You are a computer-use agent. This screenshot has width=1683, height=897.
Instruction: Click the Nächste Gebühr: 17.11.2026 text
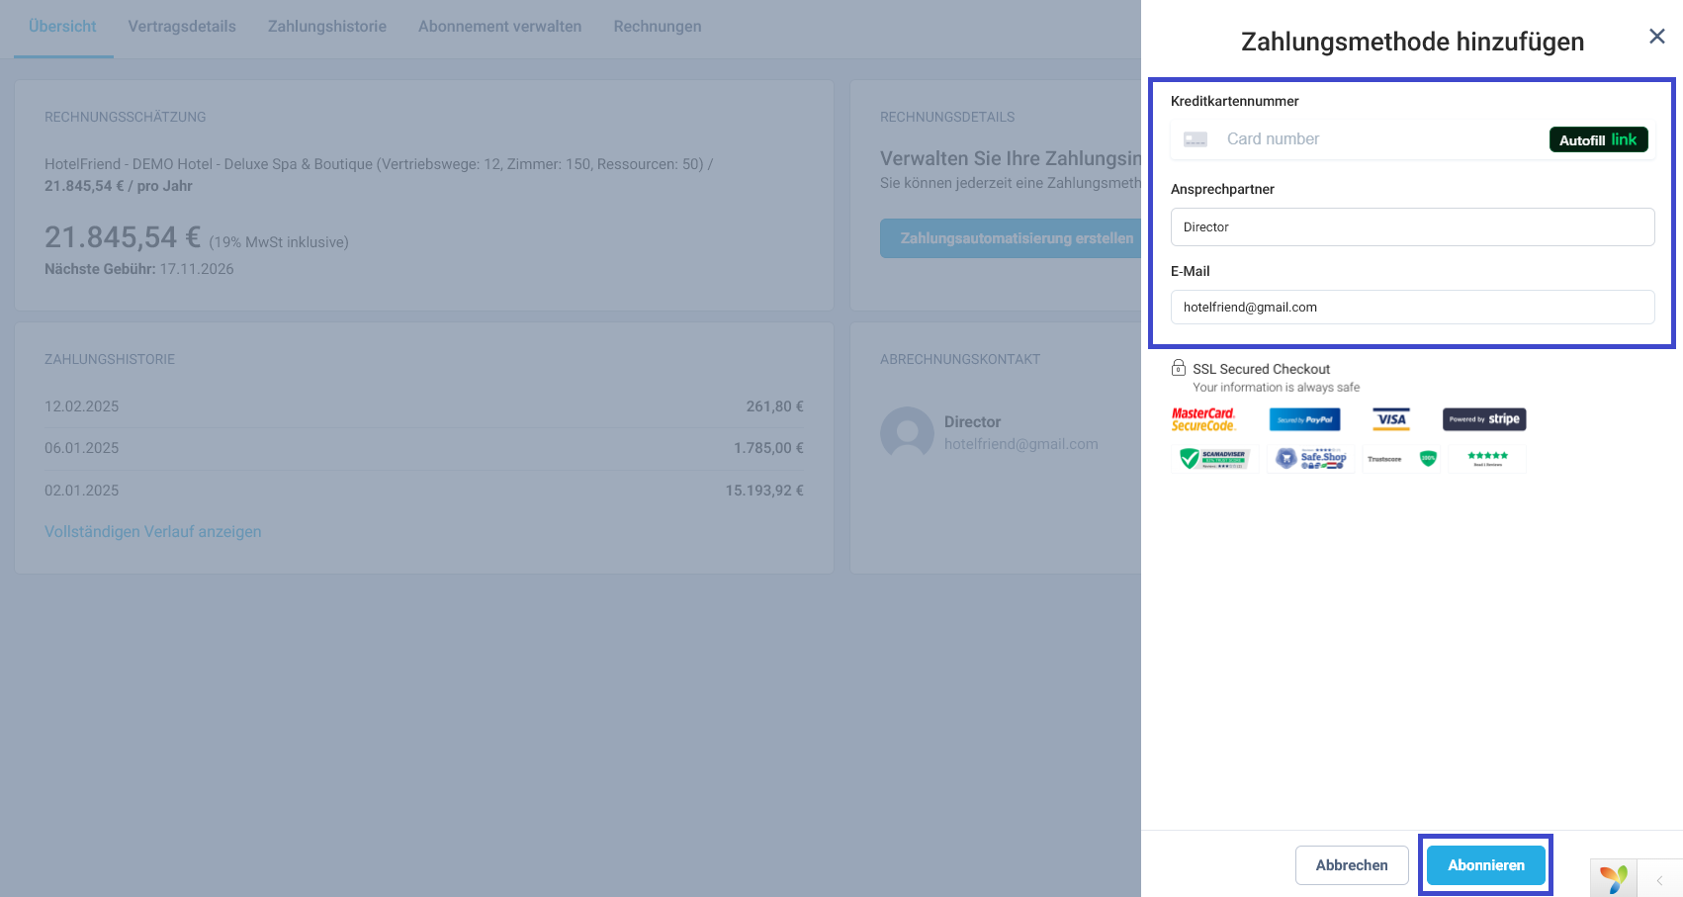point(139,269)
